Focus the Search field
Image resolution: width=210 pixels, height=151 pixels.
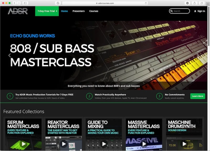180,11
